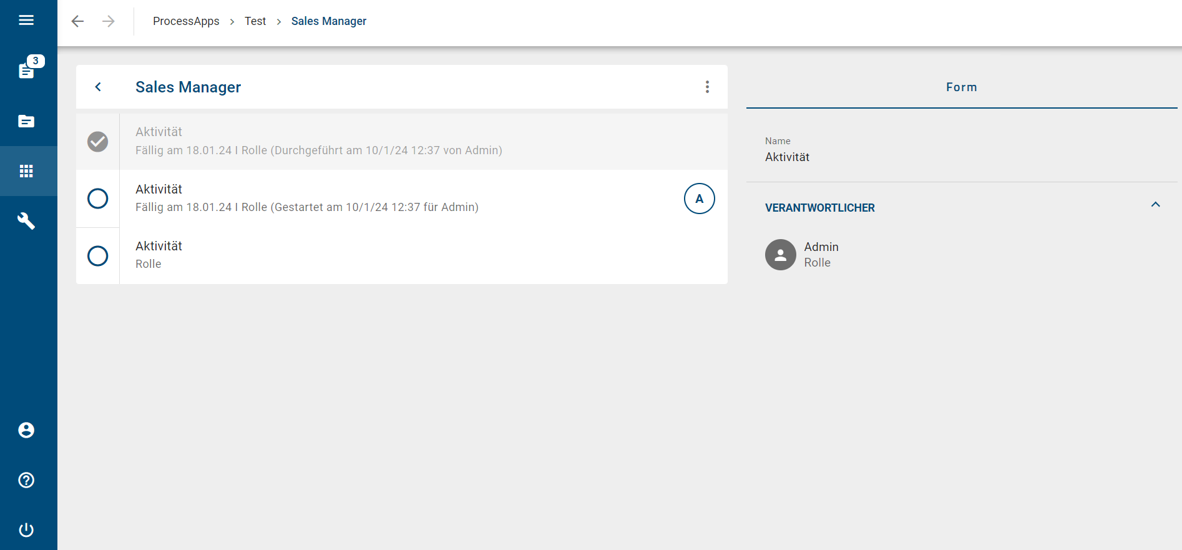This screenshot has width=1182, height=550.
Task: Open the hamburger main menu
Action: click(x=26, y=21)
